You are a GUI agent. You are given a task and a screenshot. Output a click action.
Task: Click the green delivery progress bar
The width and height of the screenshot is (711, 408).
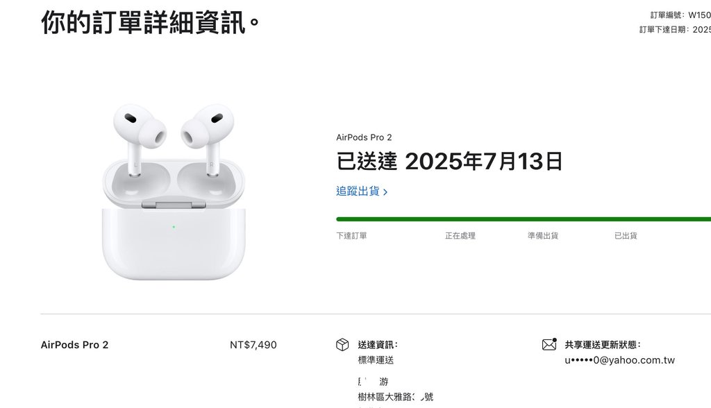(x=524, y=219)
